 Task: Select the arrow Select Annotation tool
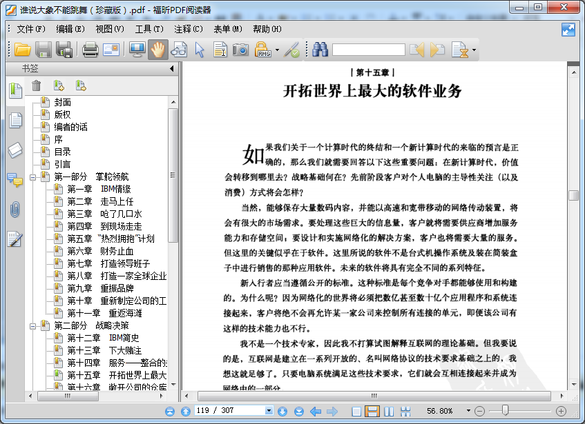pyautogui.click(x=200, y=50)
